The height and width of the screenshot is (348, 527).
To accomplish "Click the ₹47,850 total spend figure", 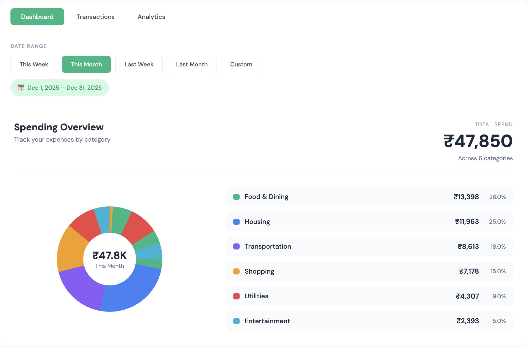I will point(478,141).
